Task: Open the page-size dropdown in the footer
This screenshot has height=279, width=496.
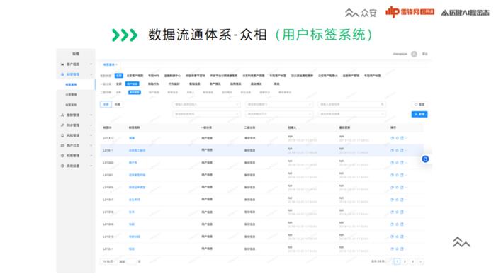Action: [x=108, y=261]
